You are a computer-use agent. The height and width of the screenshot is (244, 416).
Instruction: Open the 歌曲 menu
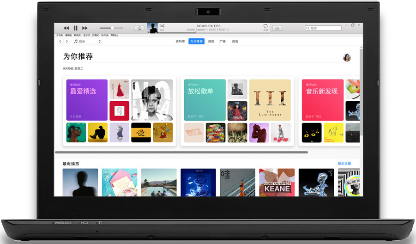point(78,35)
